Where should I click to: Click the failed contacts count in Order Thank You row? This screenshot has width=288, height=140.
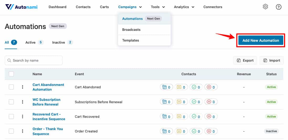click(x=211, y=131)
